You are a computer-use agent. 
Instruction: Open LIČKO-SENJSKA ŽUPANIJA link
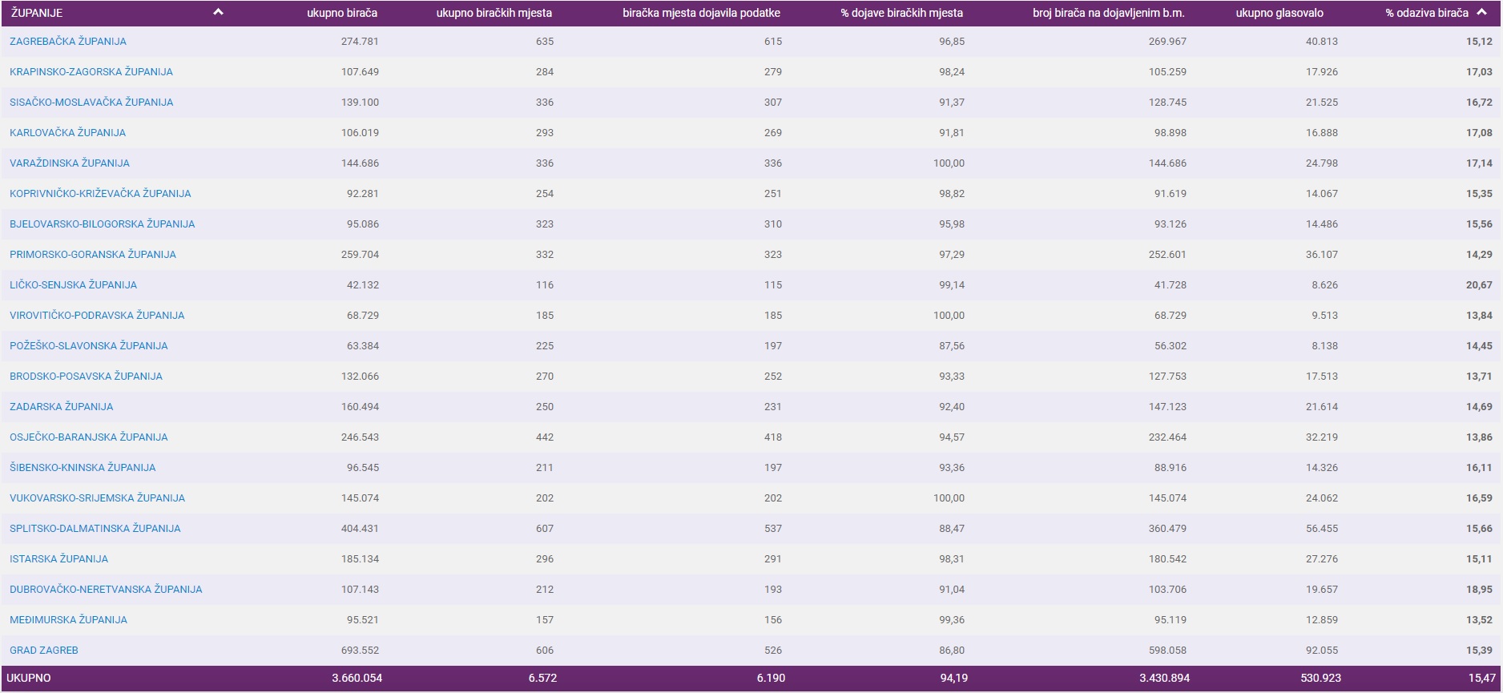click(73, 285)
